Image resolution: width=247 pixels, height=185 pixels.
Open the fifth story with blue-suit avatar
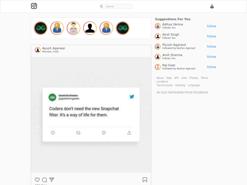106,28
